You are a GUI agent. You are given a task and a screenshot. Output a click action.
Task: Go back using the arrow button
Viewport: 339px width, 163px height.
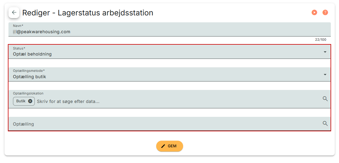pos(14,13)
